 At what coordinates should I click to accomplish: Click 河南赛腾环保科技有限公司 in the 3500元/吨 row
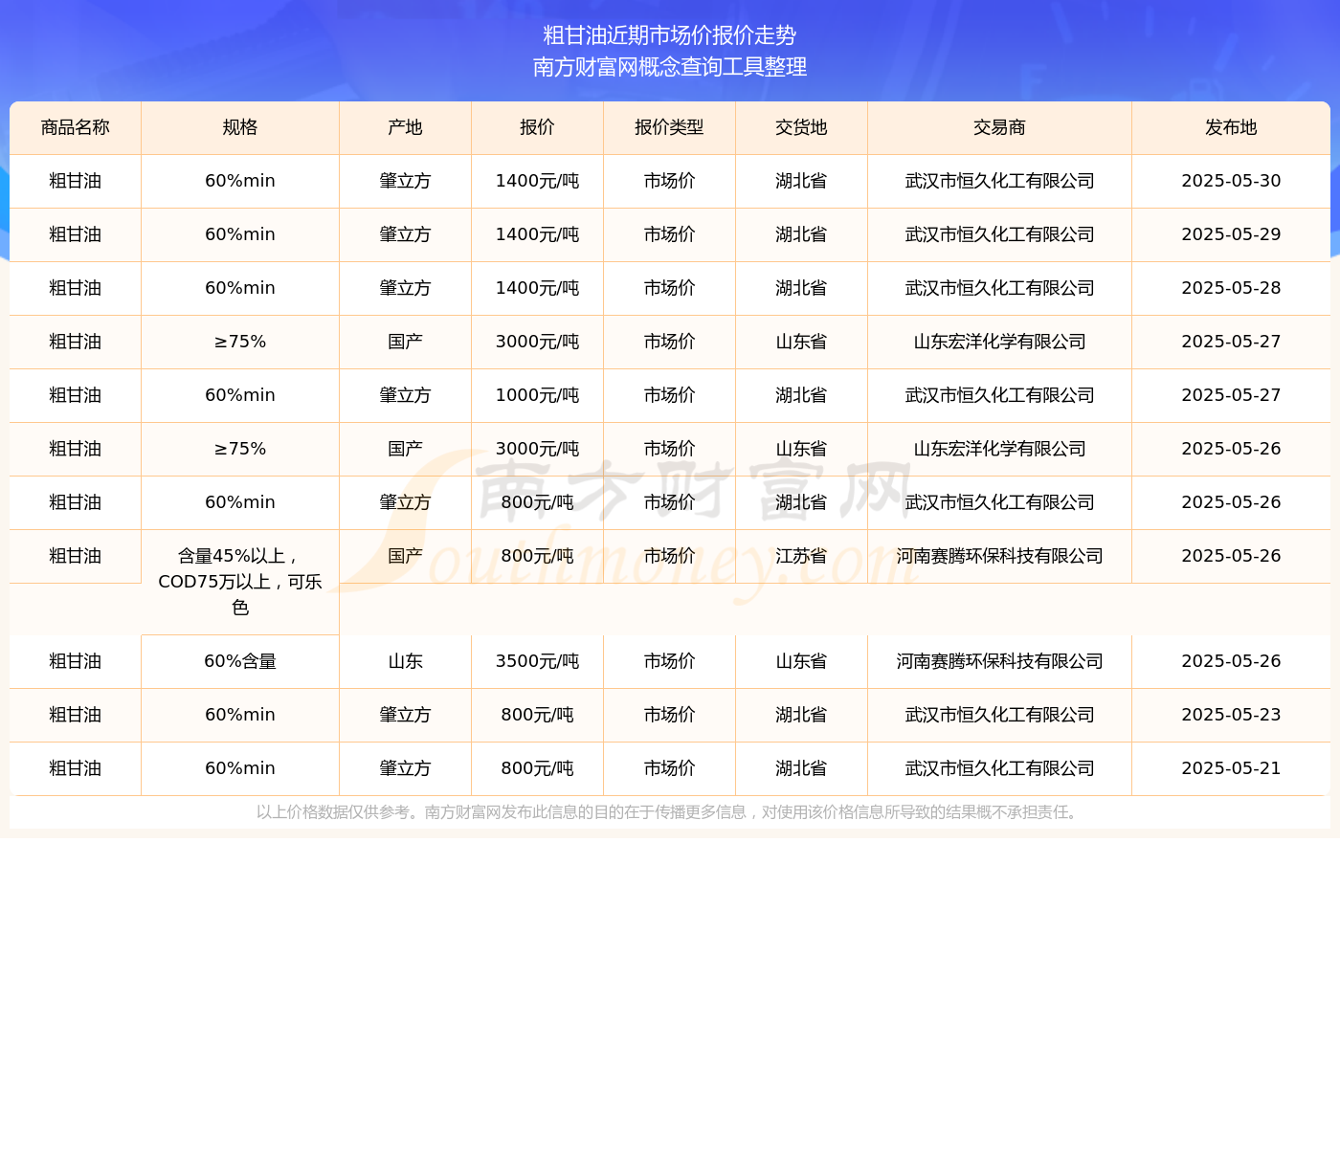point(1000,661)
